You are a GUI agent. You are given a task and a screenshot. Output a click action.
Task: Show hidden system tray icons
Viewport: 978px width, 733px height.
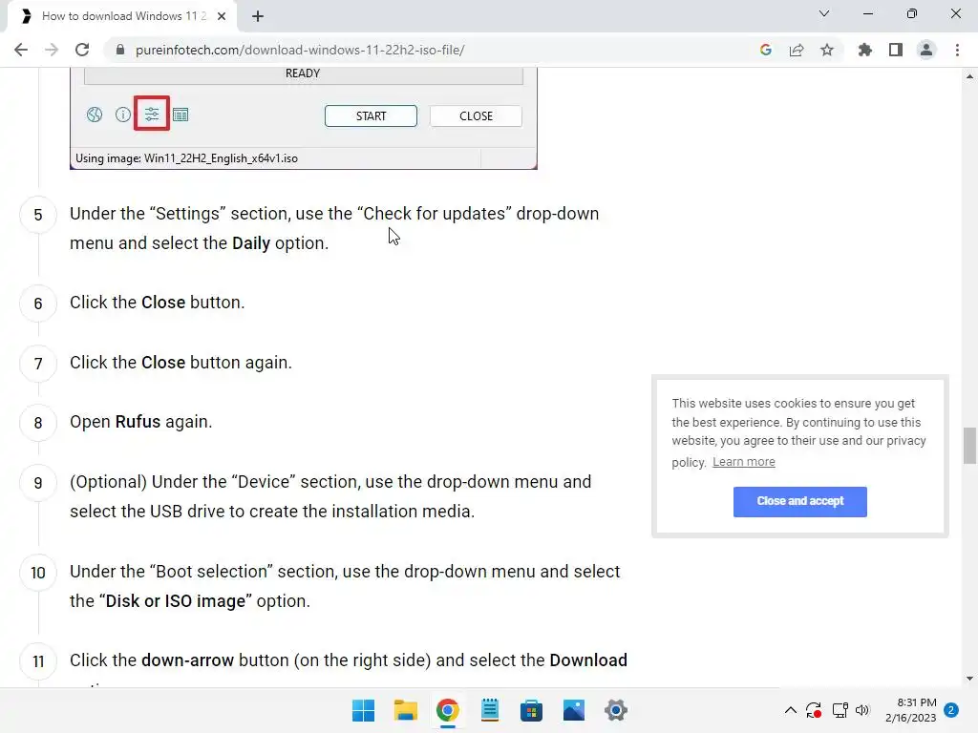790,710
